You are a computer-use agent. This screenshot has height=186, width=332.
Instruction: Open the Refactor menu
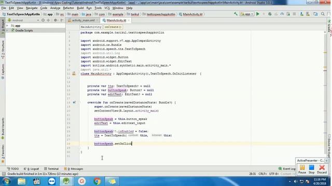68,8
